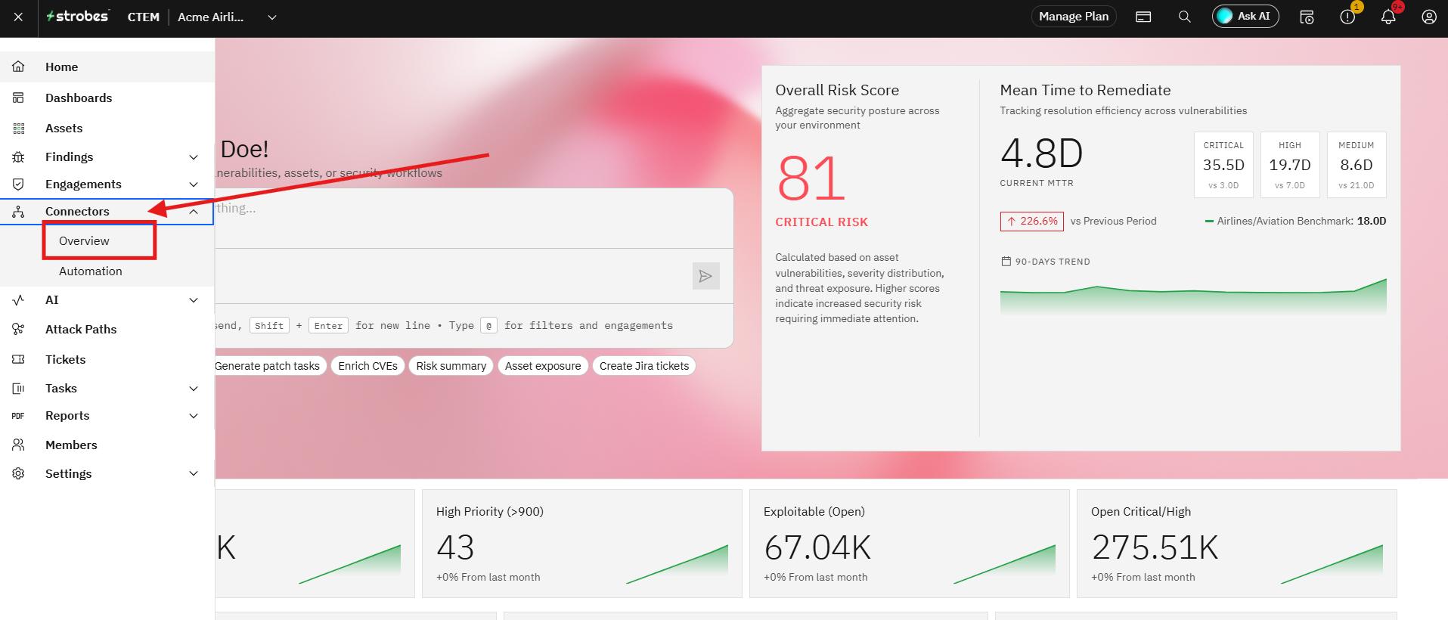
Task: Click the 90-days trend chart
Action: (x=1193, y=296)
